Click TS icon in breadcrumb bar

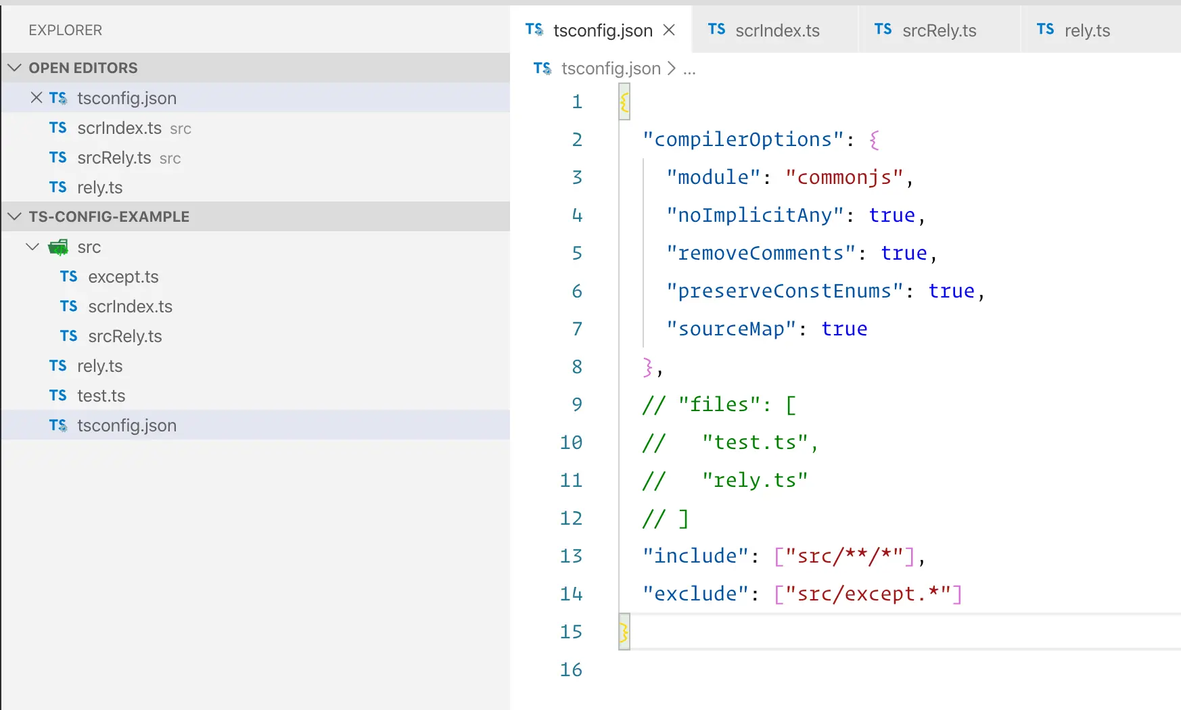tap(542, 68)
